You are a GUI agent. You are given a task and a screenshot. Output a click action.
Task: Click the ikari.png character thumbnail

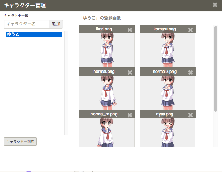pos(107,50)
